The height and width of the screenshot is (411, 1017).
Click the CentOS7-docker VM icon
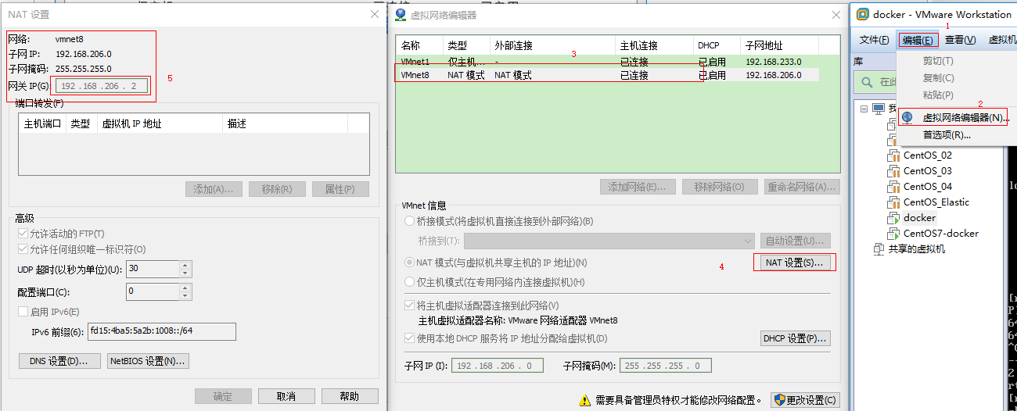click(x=893, y=234)
